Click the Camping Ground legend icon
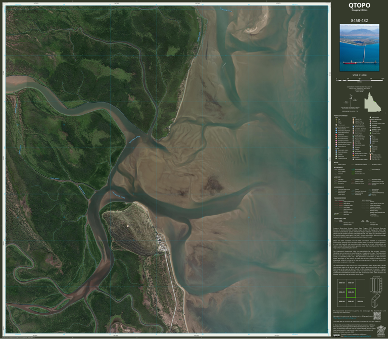 (336, 158)
